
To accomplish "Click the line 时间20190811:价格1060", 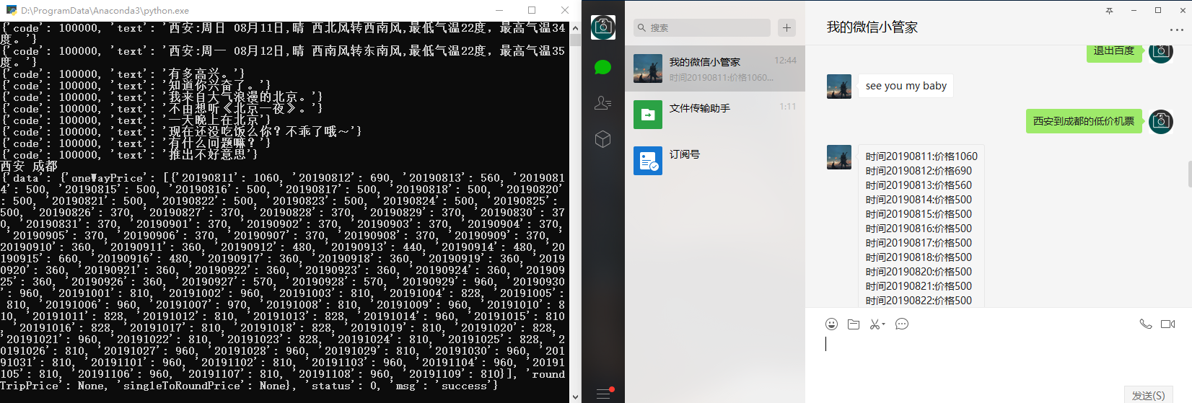I will (921, 156).
